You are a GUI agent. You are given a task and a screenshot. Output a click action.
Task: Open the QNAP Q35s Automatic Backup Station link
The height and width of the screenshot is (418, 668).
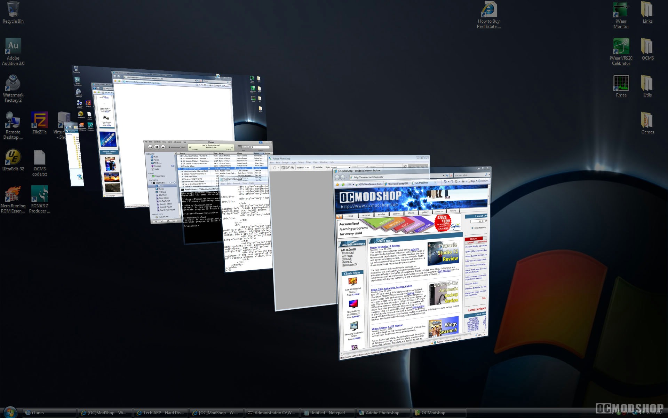(x=391, y=288)
